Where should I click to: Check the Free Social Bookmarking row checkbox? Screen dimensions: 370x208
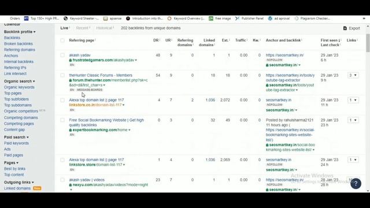(62, 120)
